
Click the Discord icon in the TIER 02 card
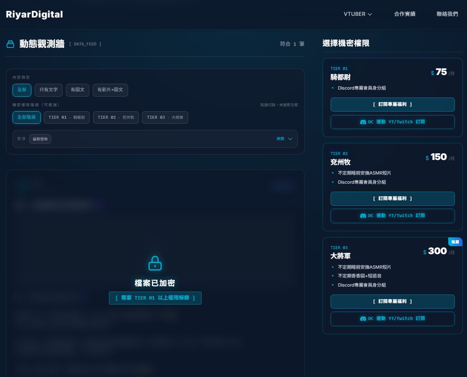(x=363, y=216)
